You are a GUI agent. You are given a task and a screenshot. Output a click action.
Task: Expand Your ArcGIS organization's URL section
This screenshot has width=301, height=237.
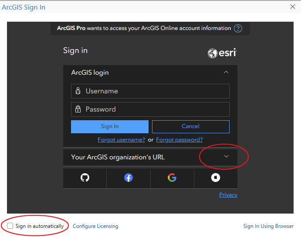(227, 156)
